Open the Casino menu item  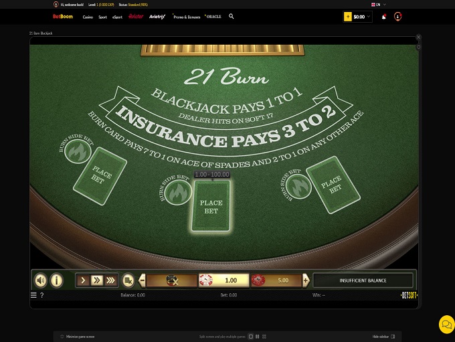88,17
